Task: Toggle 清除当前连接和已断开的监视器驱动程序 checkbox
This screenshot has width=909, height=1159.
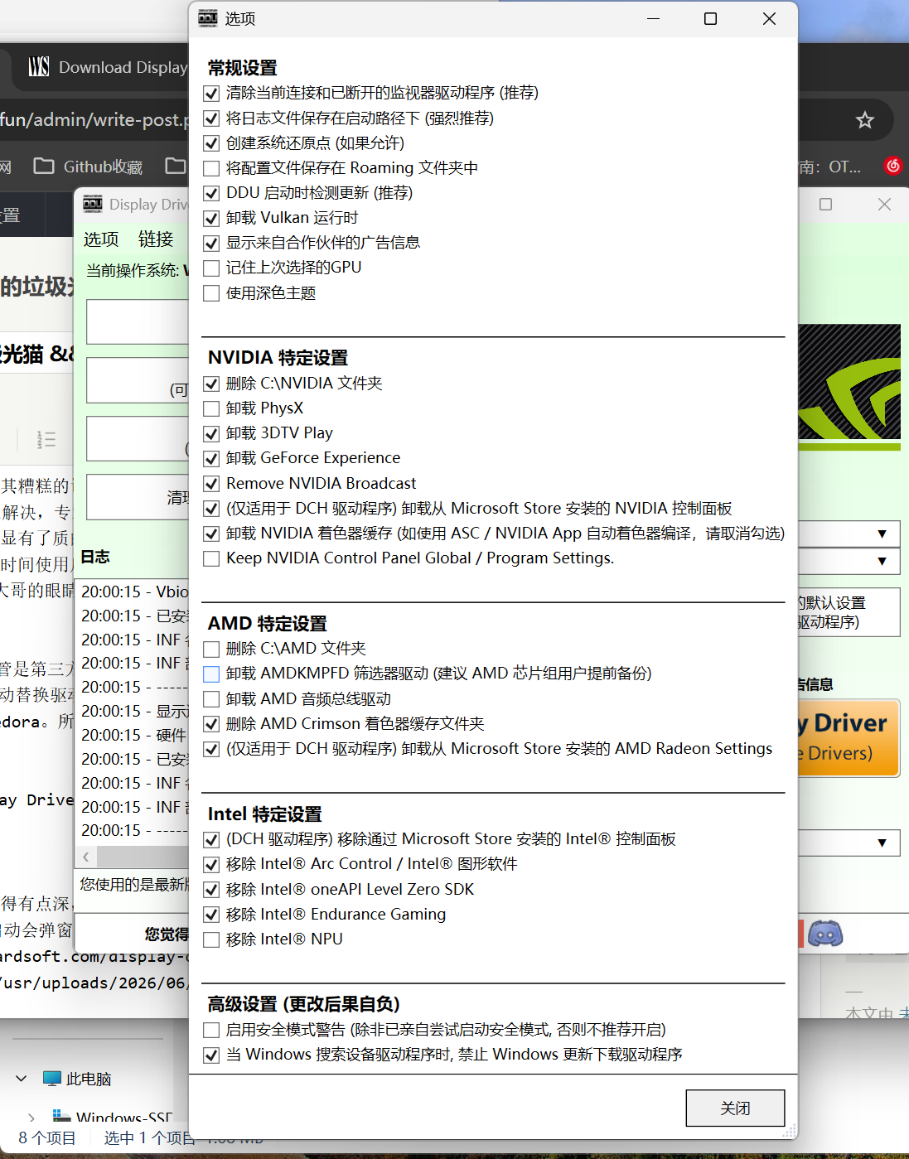Action: pyautogui.click(x=211, y=93)
